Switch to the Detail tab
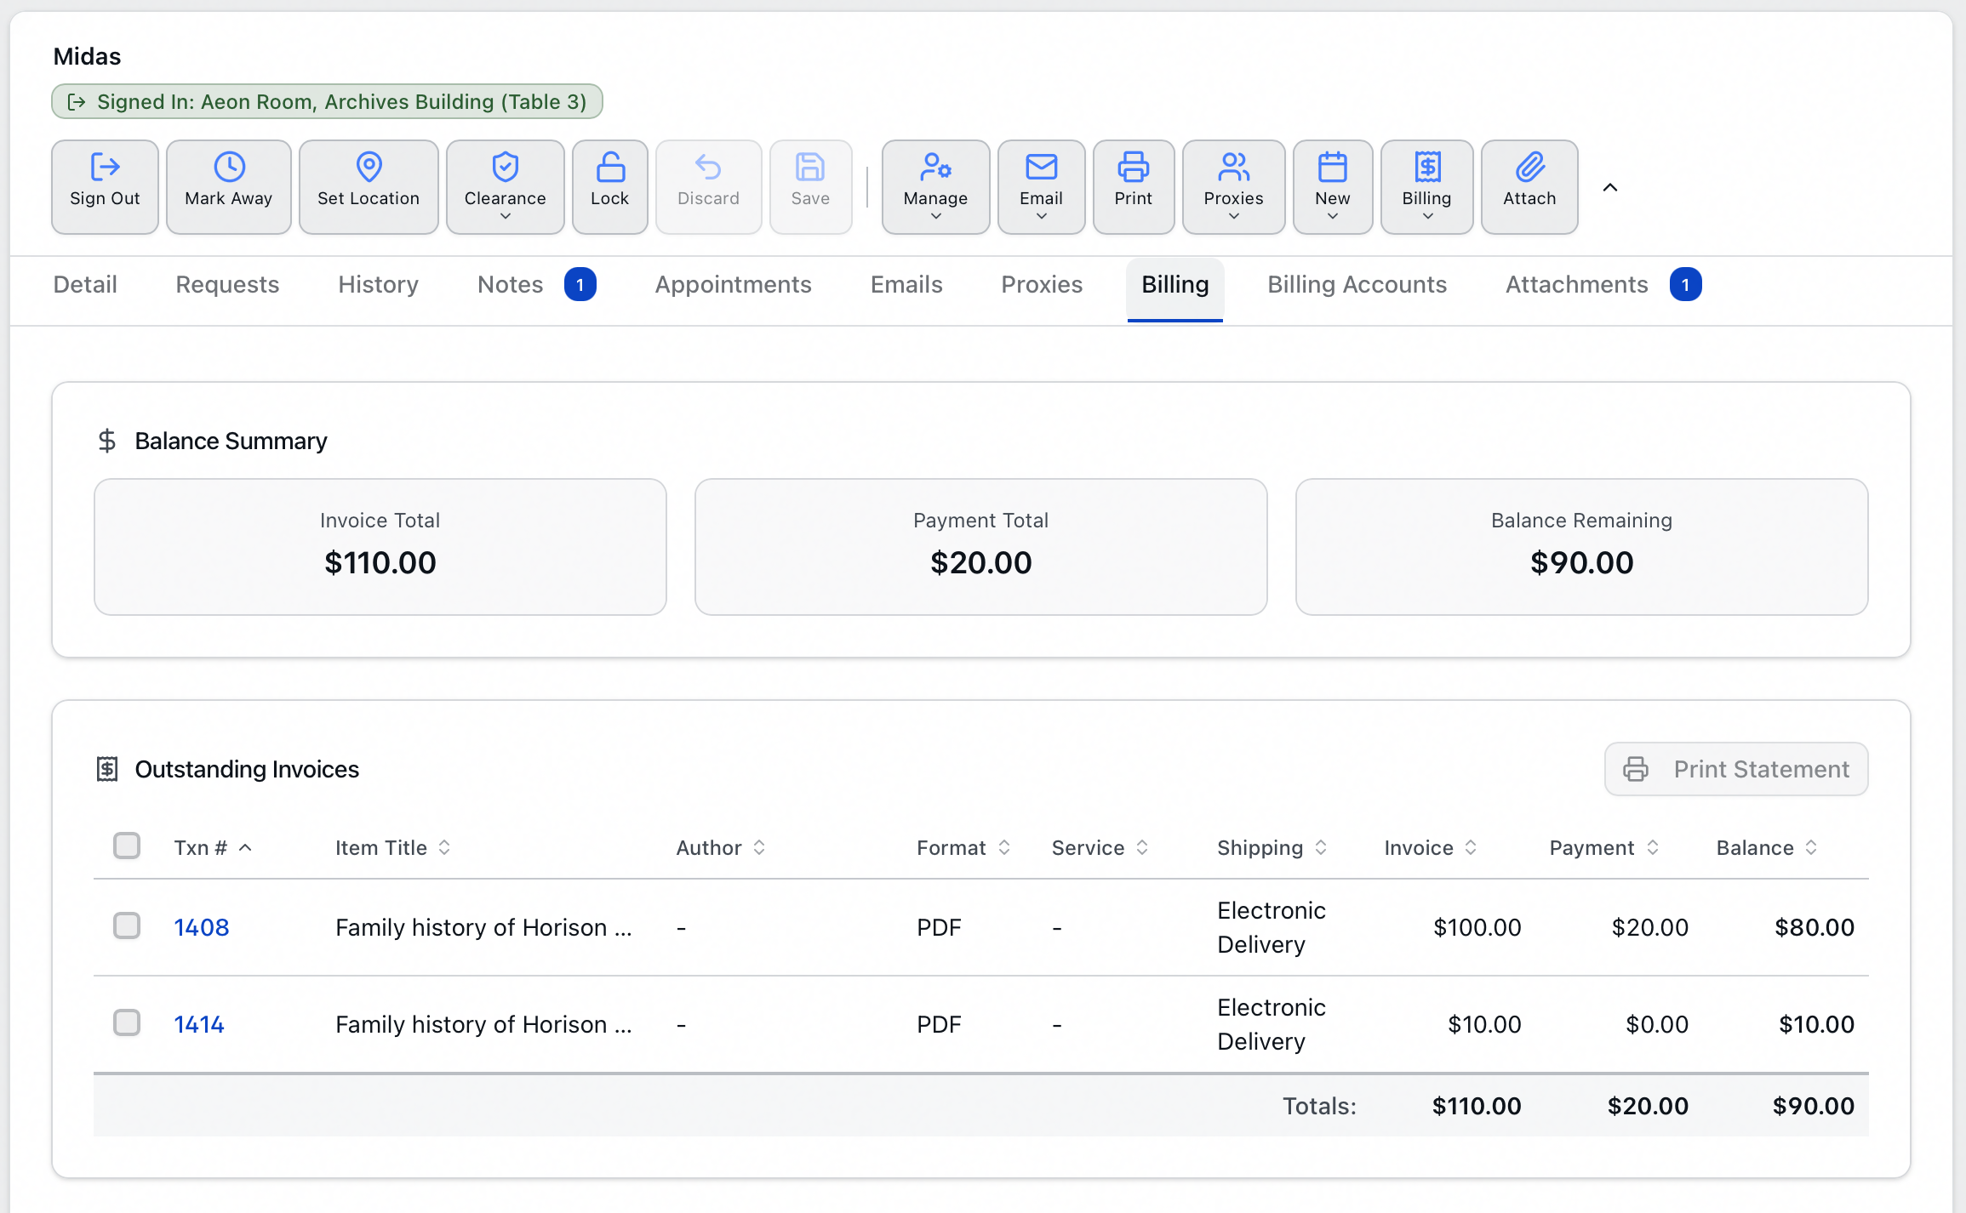Screen dimensions: 1966x1213 [x=85, y=285]
